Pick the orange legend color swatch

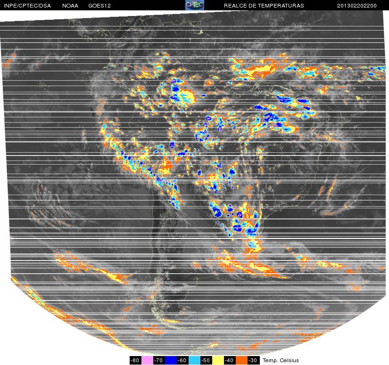[241, 360]
